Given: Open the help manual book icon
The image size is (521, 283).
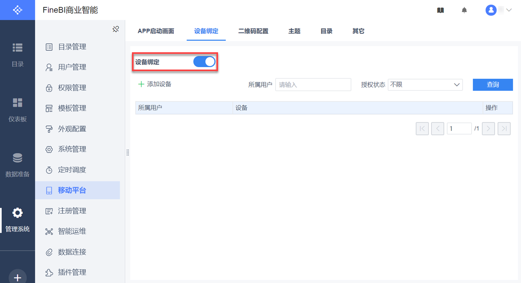Looking at the screenshot, I should coord(441,10).
